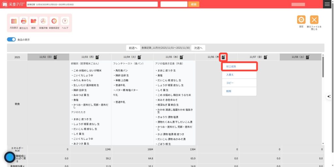The width and height of the screenshot is (334, 167).
Task: Click the delete (削除) toolbar icon
Action: click(34, 21)
